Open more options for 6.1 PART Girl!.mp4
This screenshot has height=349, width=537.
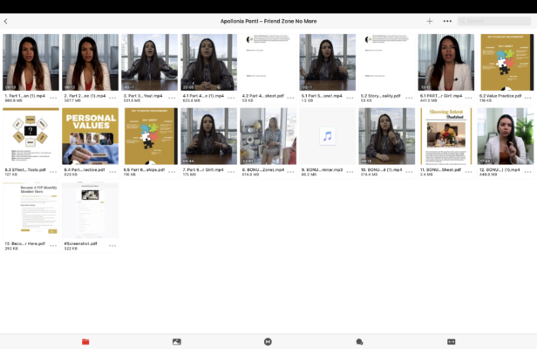click(x=468, y=98)
